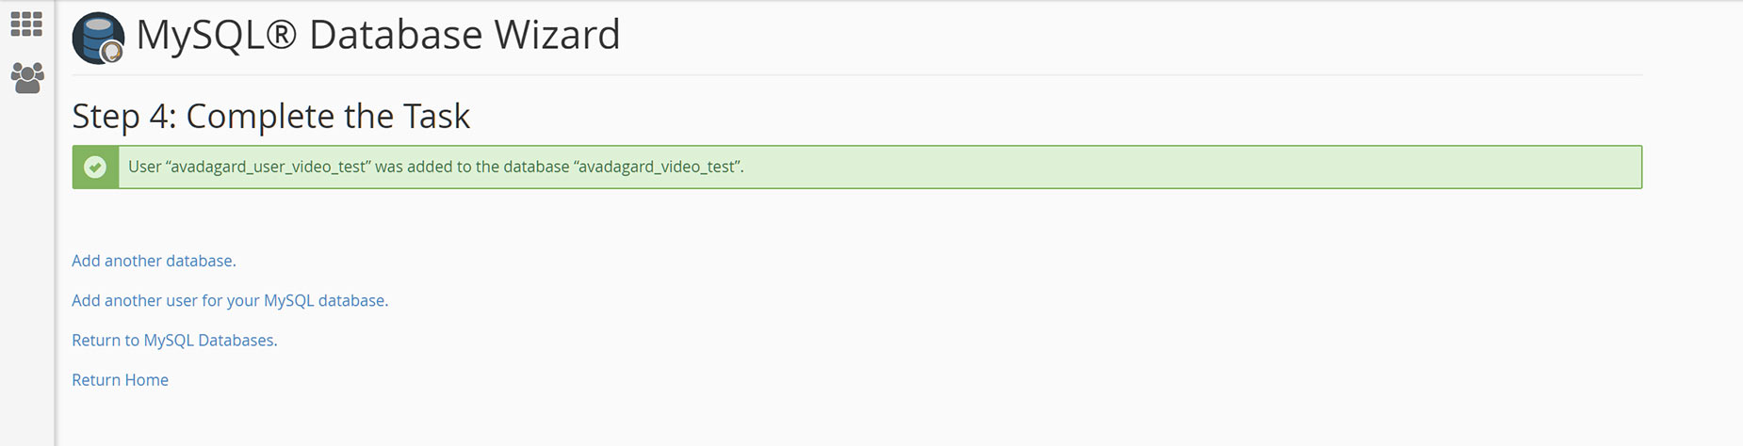Add another database

pyautogui.click(x=154, y=261)
